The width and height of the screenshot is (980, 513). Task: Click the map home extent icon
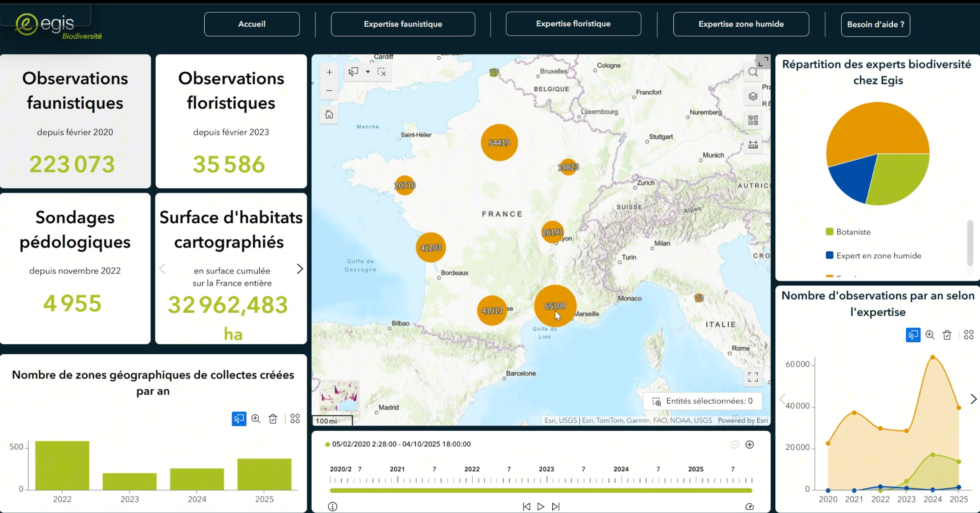point(329,115)
